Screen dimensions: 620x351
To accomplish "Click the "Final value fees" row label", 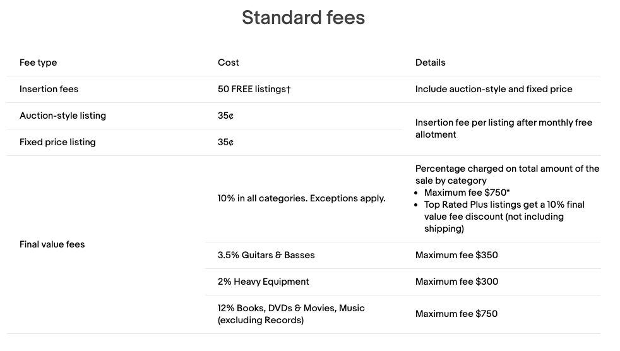I will coord(52,244).
